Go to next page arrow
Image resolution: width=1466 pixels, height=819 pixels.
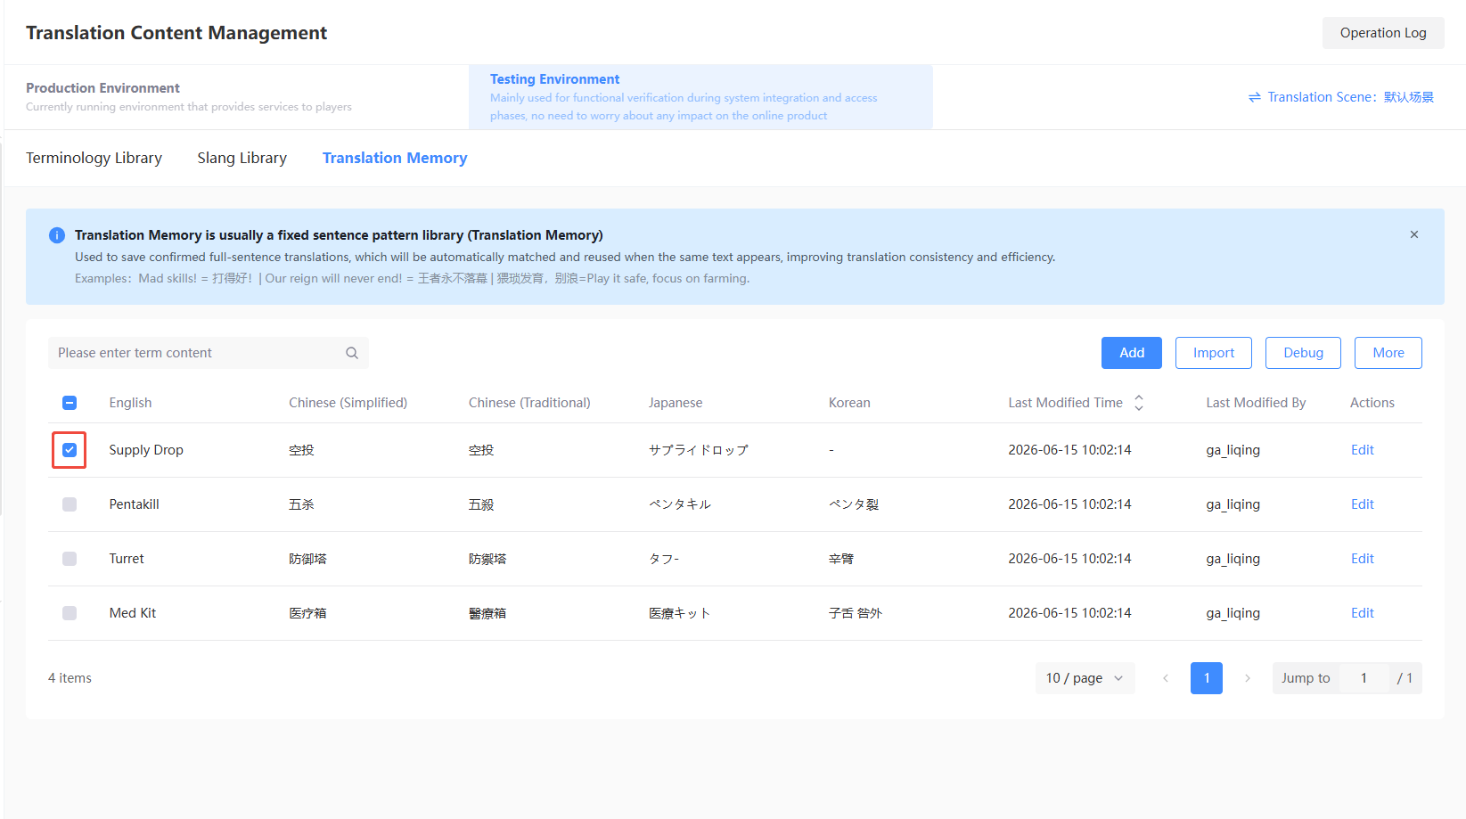[1248, 678]
